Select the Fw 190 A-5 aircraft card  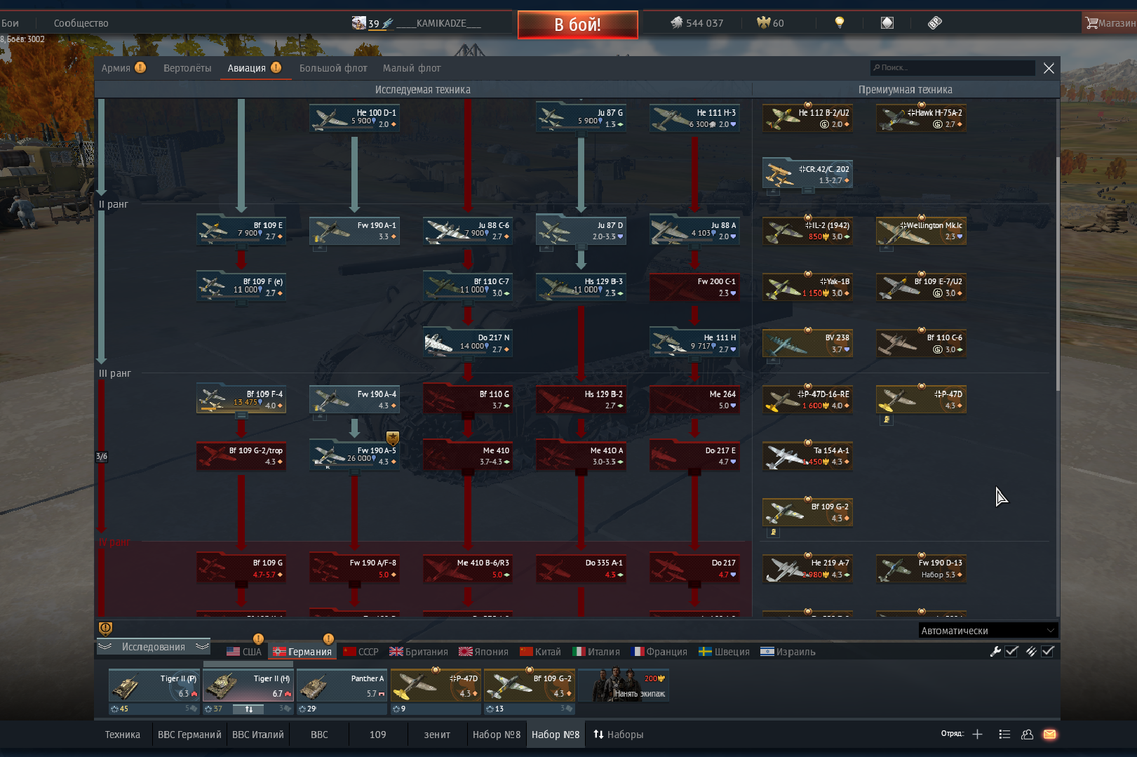354,455
